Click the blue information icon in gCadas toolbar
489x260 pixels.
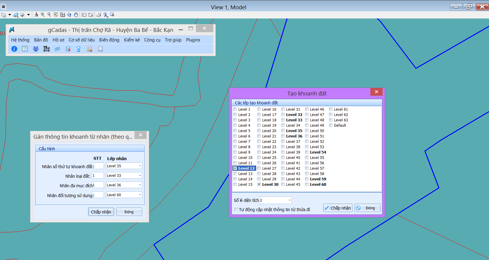[14, 49]
